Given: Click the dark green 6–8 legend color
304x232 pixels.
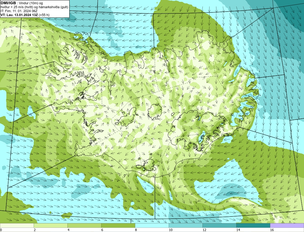Looking at the screenshot, I should [x=118, y=225].
